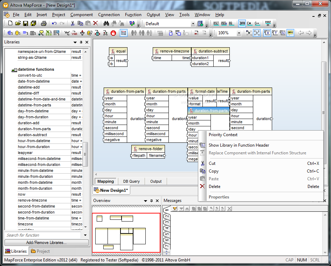Insert Exception stop-hand icon
The image size is (331, 266).
click(x=113, y=33)
